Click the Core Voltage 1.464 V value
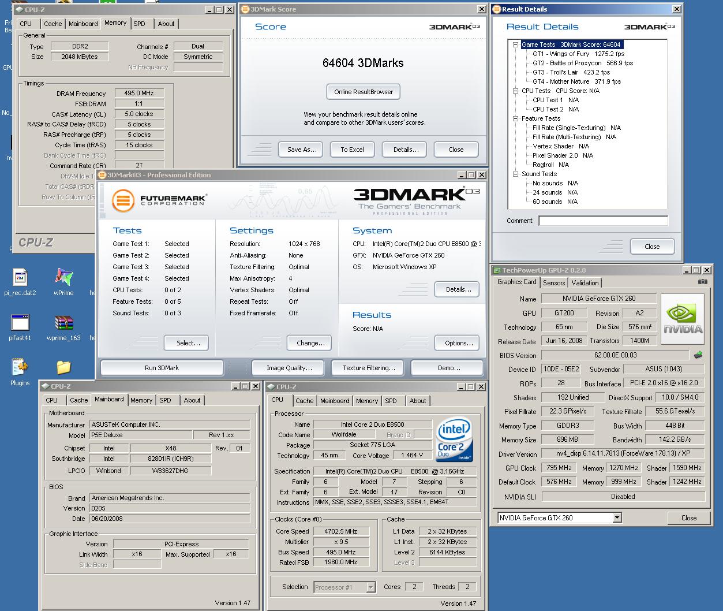The image size is (723, 611). pyautogui.click(x=412, y=455)
